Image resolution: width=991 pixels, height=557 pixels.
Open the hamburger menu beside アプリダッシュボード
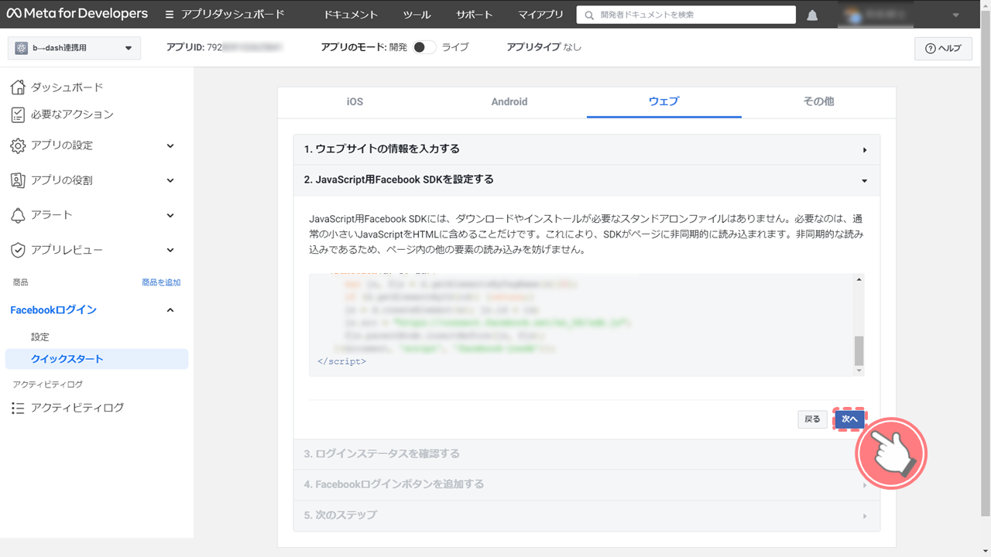[170, 15]
